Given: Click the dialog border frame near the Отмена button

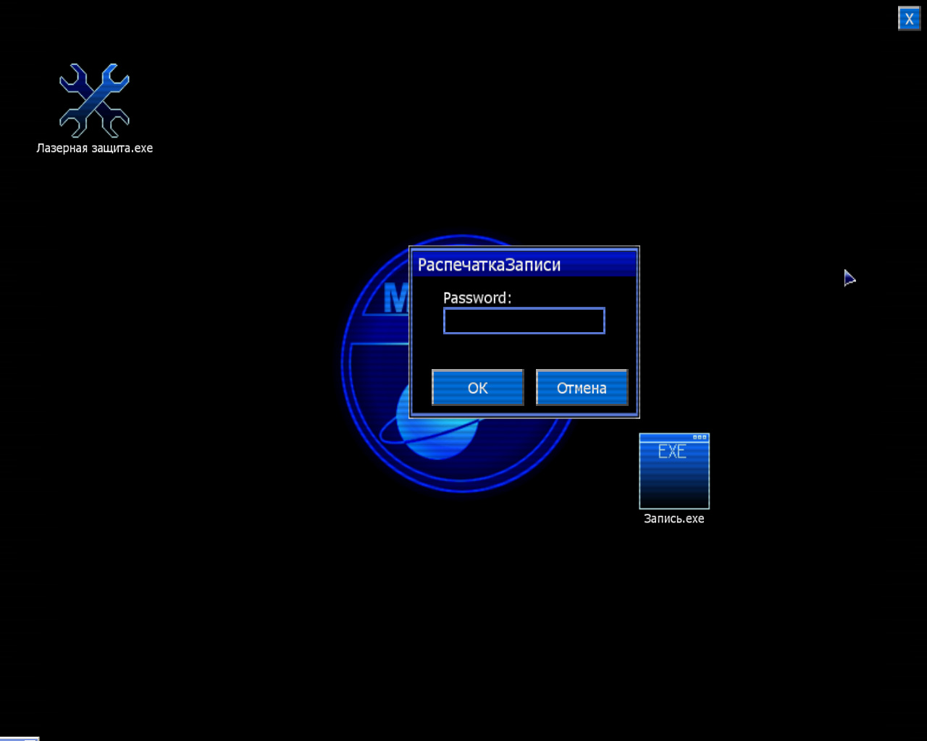Looking at the screenshot, I should pyautogui.click(x=637, y=388).
